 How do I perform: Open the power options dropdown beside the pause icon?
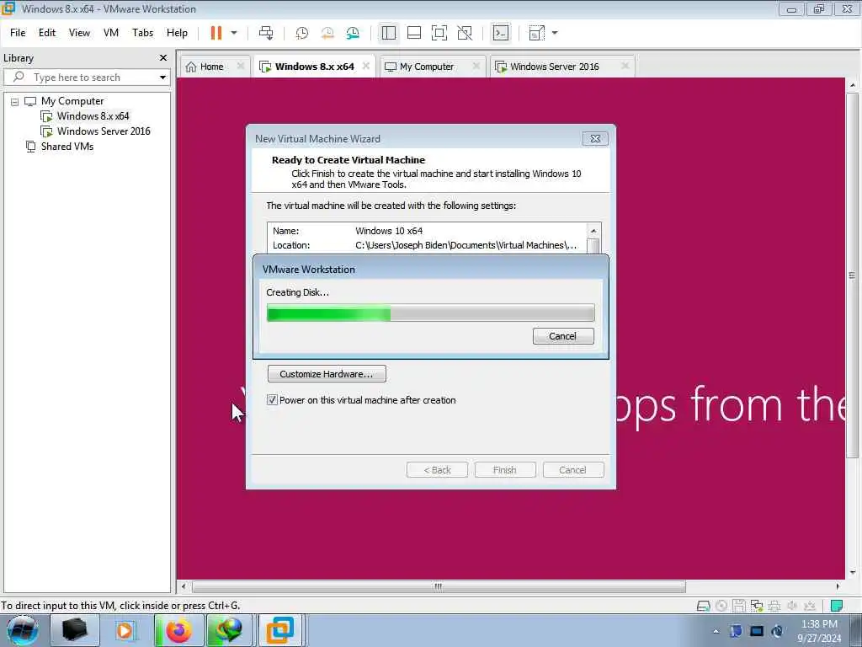(x=234, y=33)
